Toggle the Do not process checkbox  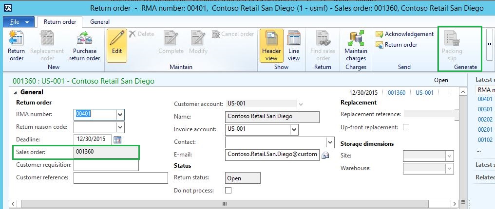click(x=228, y=190)
